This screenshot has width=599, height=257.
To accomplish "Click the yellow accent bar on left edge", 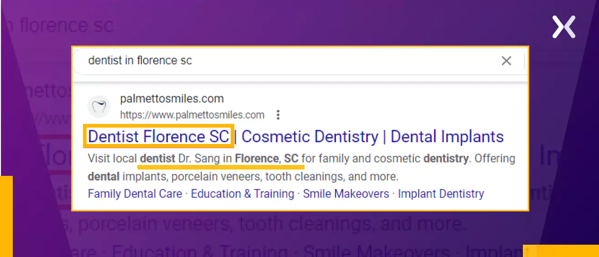I will coord(6,216).
